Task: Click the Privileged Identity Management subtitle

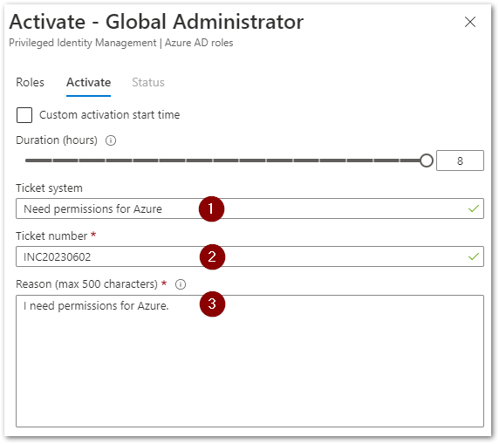Action: (x=121, y=43)
